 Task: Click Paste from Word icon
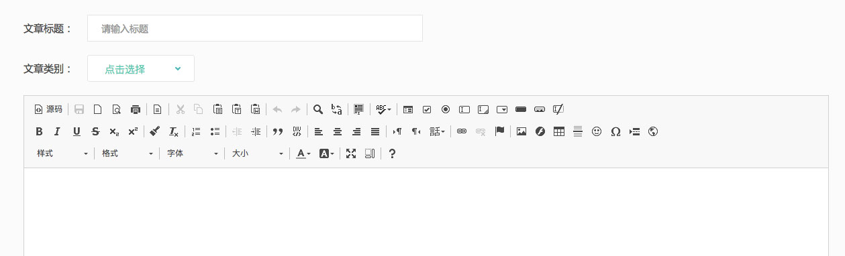point(255,109)
